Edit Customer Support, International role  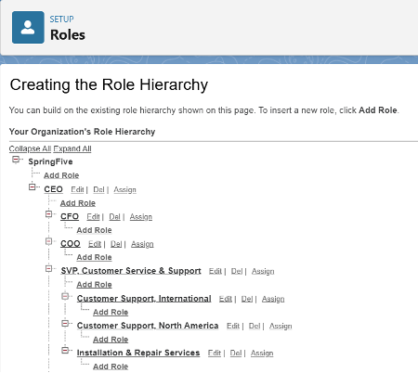point(226,299)
